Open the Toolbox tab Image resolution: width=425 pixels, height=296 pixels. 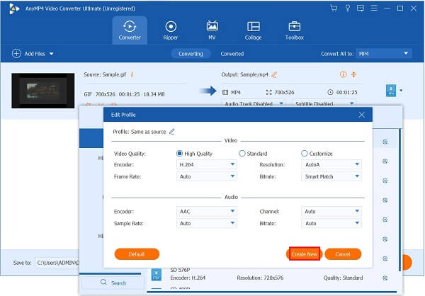click(295, 30)
